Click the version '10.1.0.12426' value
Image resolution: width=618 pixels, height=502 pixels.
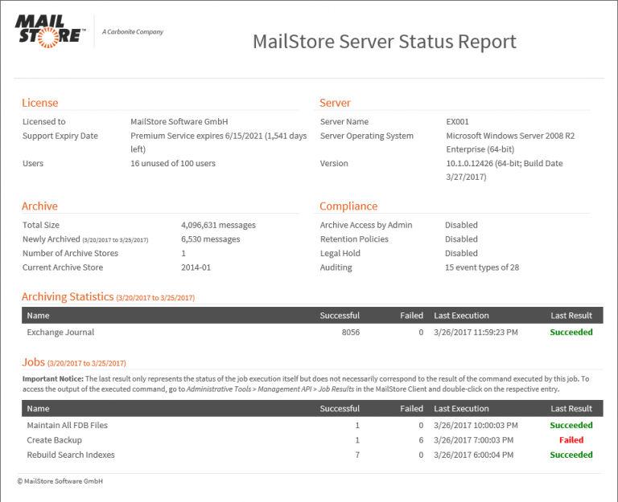tap(469, 163)
